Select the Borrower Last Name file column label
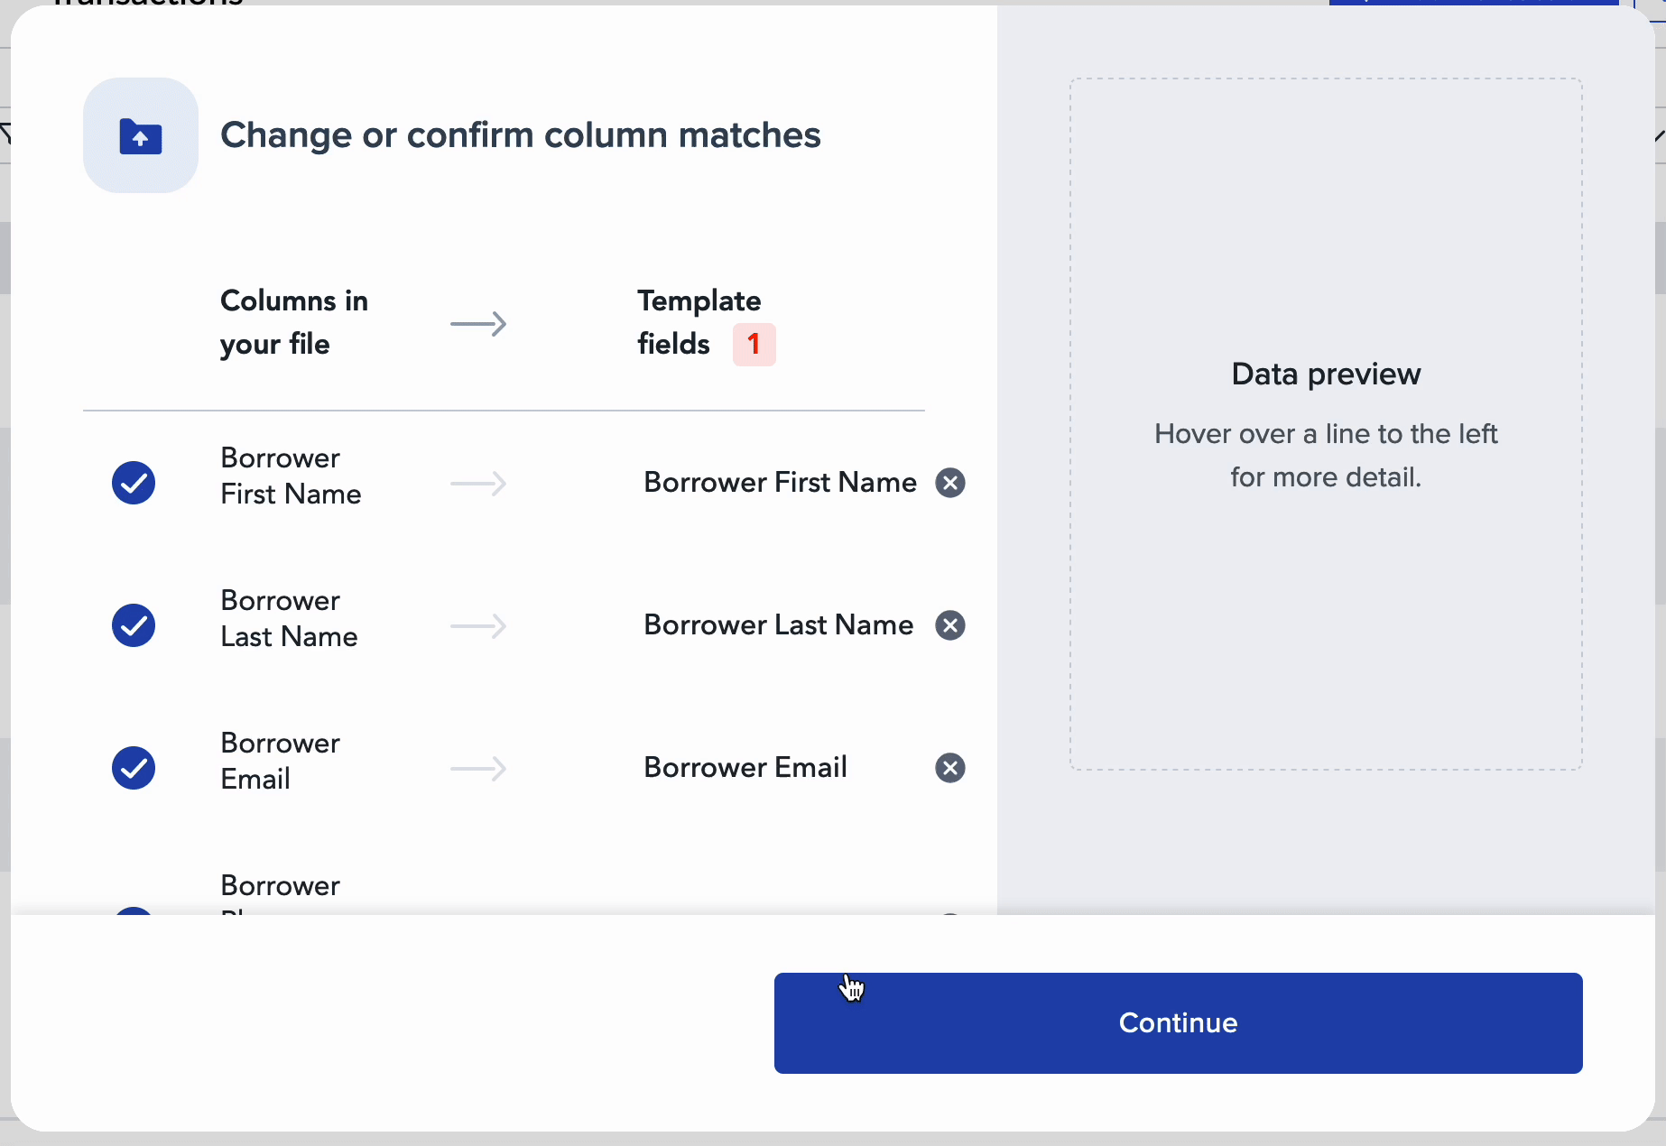Viewport: 1666px width, 1146px height. 289,618
